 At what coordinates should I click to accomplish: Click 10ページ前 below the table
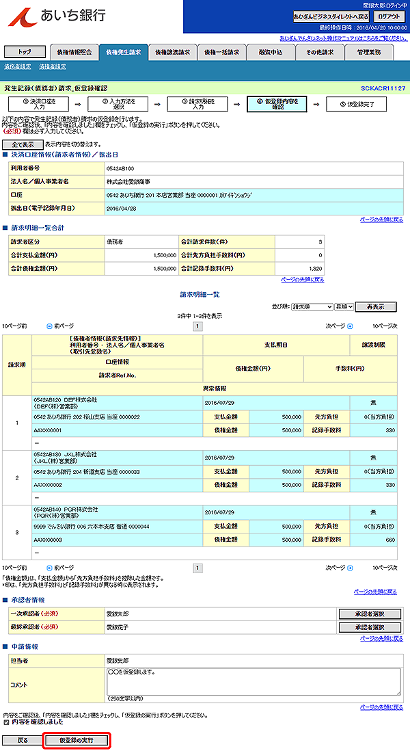[14, 568]
